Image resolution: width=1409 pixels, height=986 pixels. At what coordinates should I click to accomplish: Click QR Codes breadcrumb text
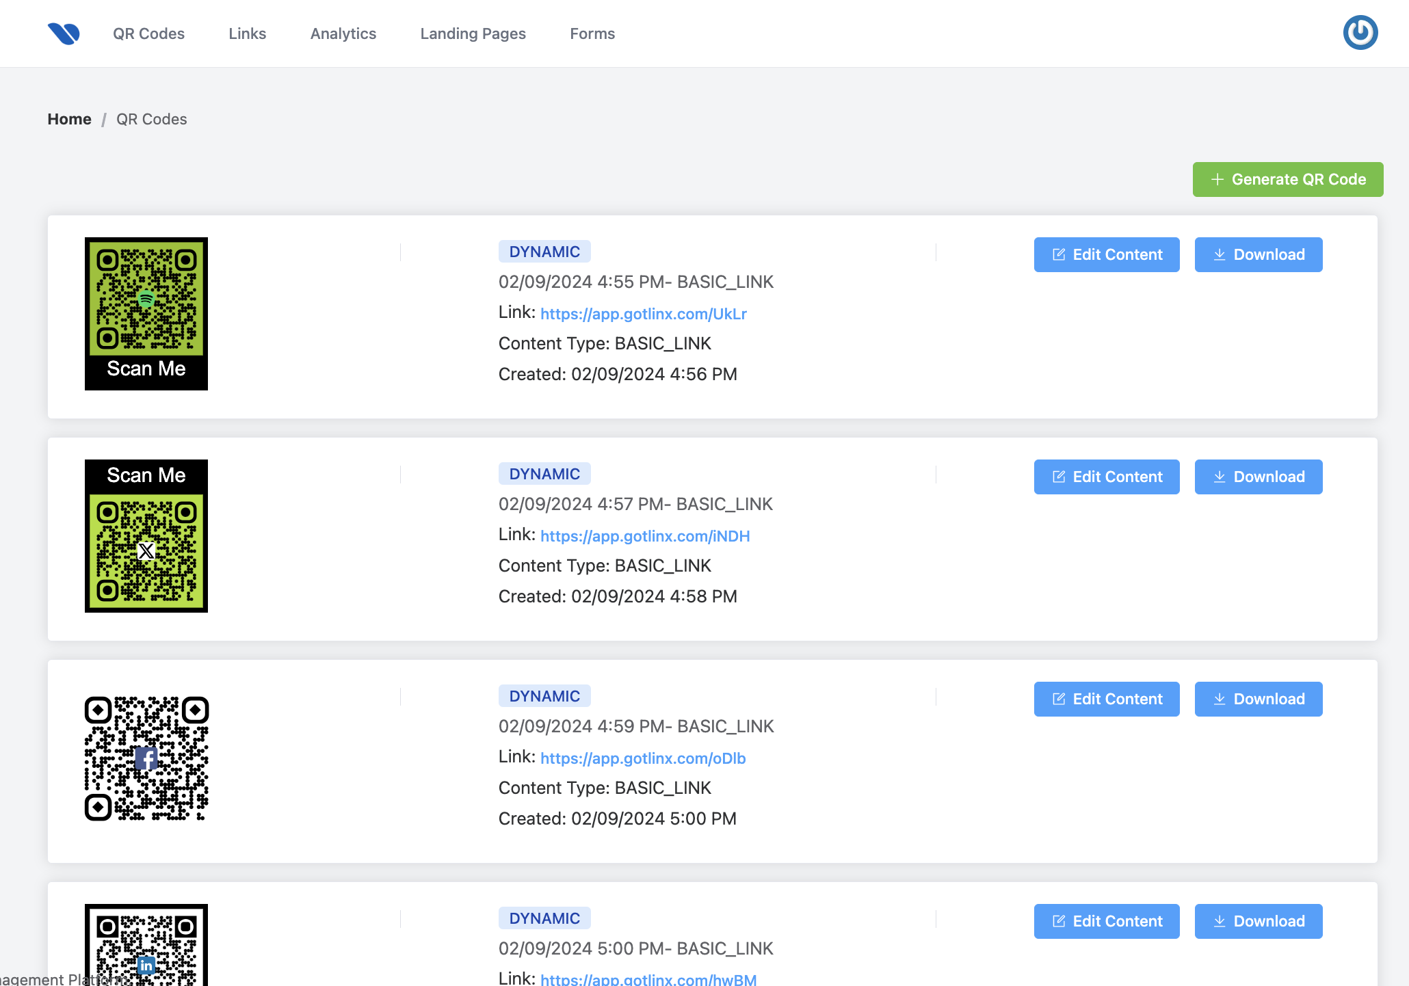click(151, 119)
